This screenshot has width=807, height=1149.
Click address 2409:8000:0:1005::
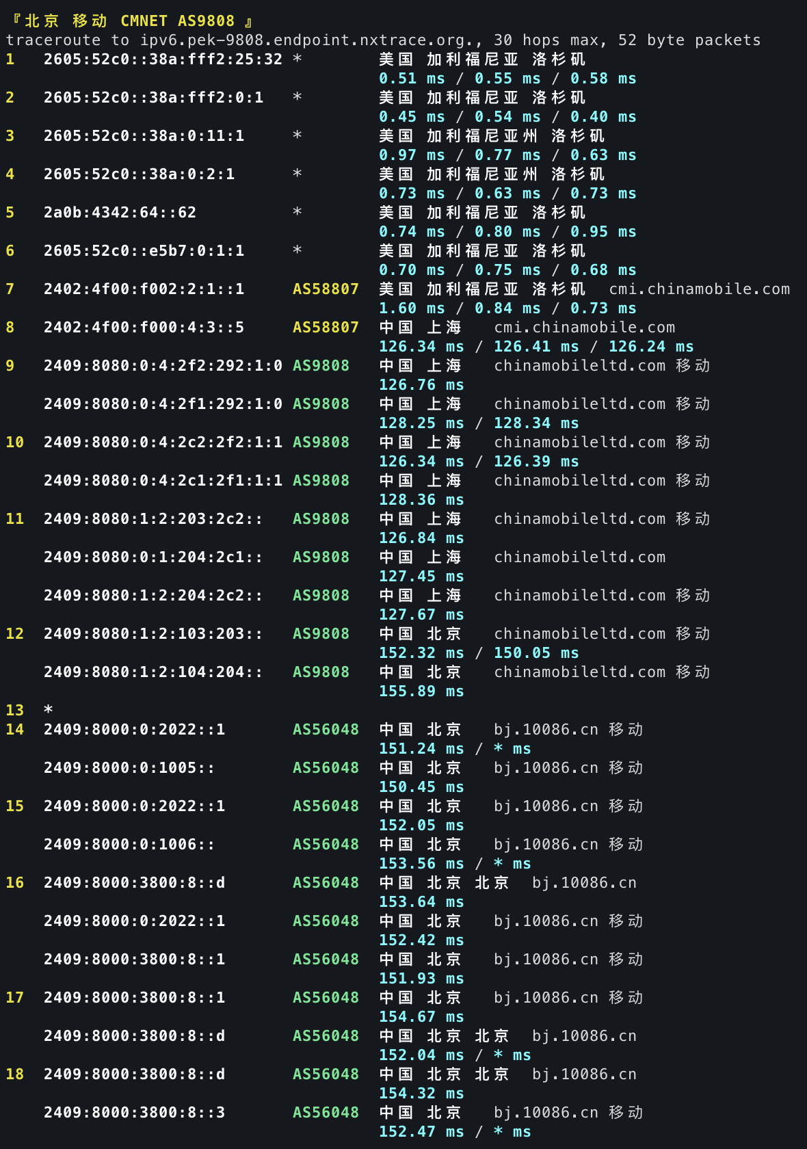click(129, 768)
